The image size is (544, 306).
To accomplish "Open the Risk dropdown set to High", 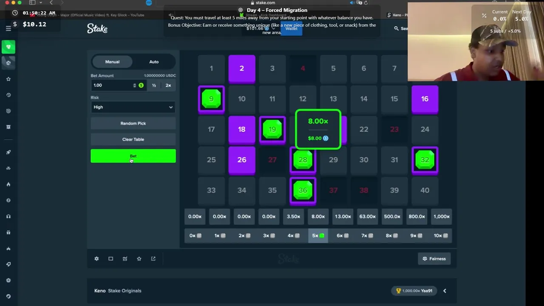I will coord(133,107).
